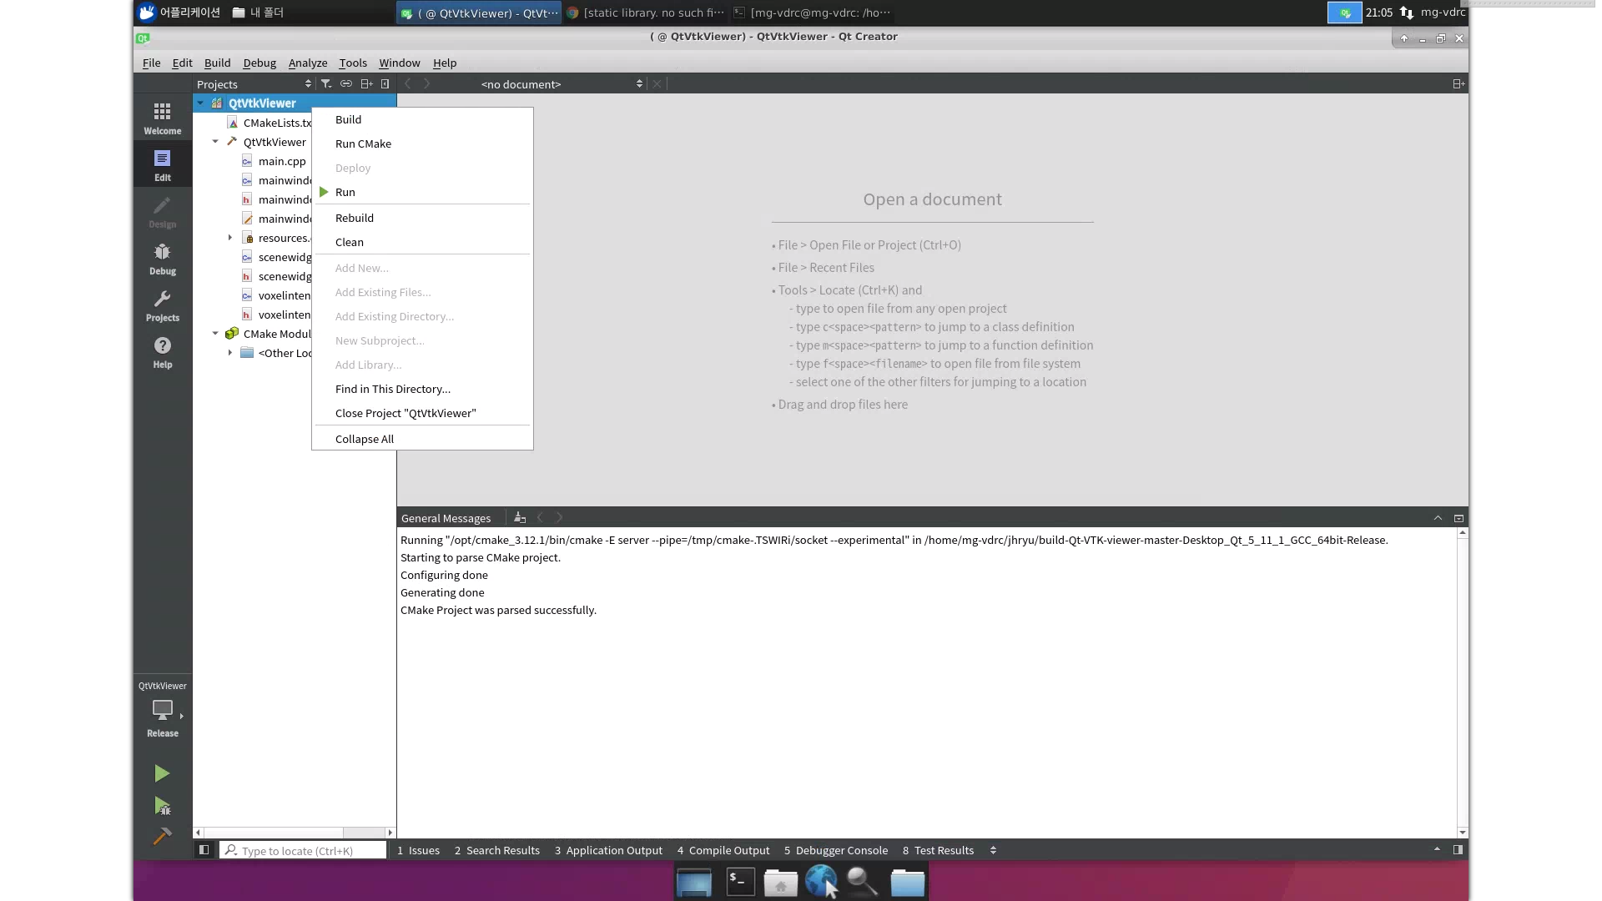Open the Welcome mode
This screenshot has height=901, width=1602.
[x=162, y=117]
